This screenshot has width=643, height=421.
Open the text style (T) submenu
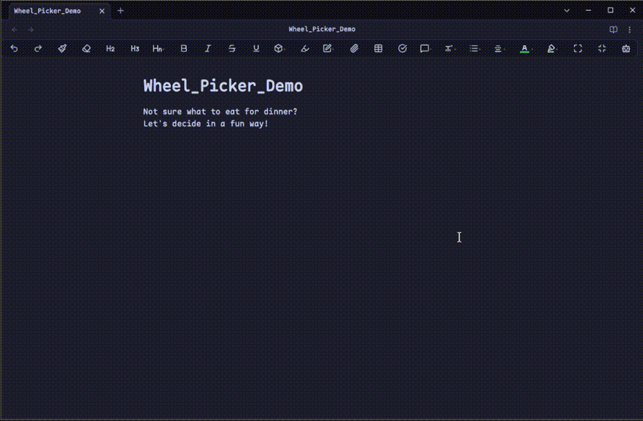[x=449, y=48]
